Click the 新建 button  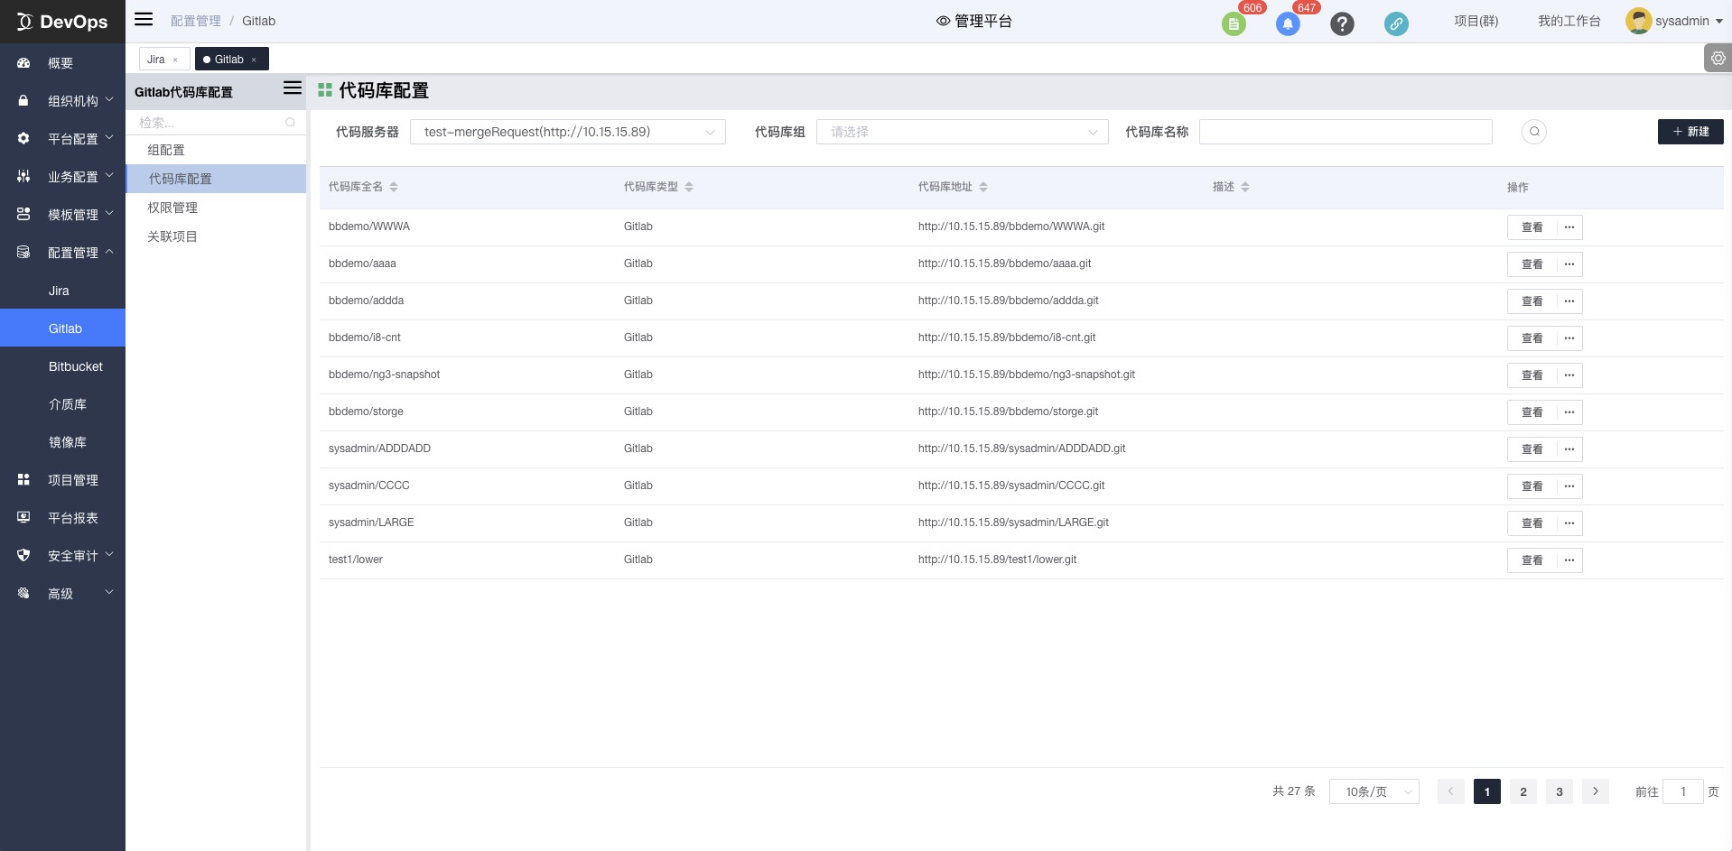point(1690,132)
